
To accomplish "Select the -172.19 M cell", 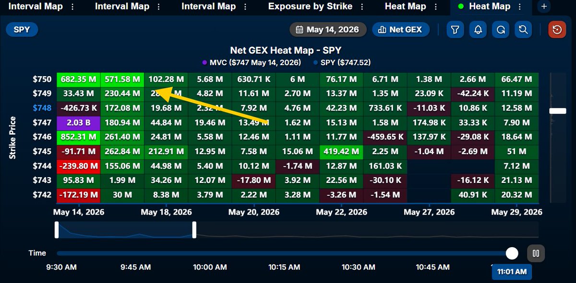I will tap(78, 195).
